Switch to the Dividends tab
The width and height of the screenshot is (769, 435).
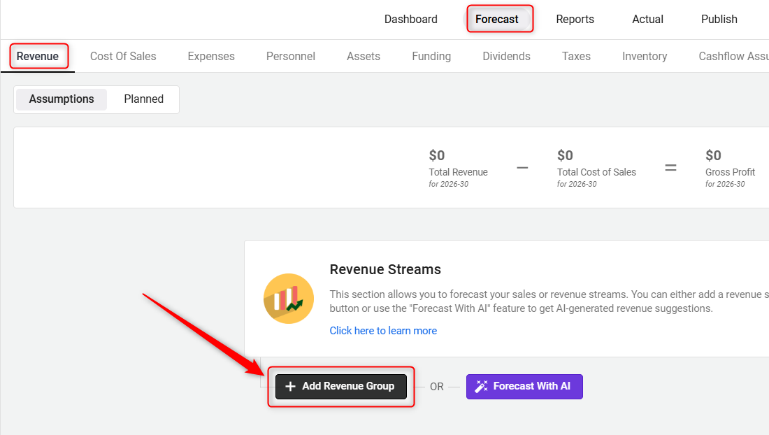[x=506, y=57]
